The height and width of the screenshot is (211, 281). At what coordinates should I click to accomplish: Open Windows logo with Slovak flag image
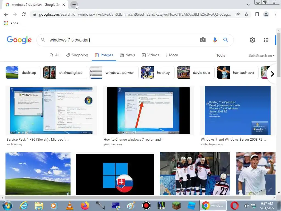pos(115,174)
